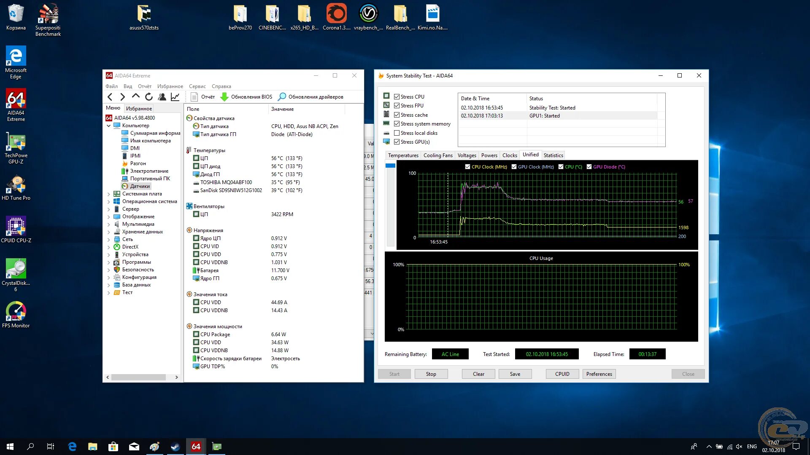Open the Сервис menu in AIDA64
The height and width of the screenshot is (455, 810).
(x=197, y=86)
